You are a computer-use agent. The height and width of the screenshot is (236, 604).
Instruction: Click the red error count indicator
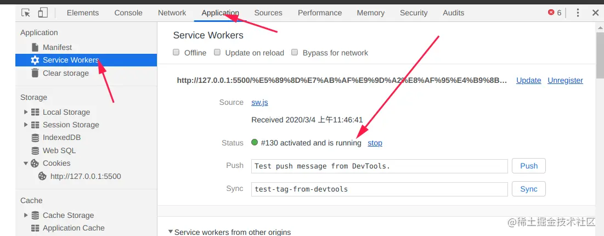(x=554, y=13)
